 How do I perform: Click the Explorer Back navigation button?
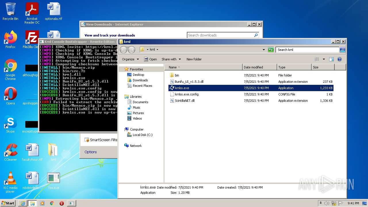pyautogui.click(x=123, y=50)
